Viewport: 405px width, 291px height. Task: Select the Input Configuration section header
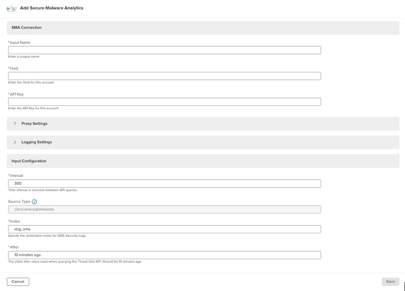(x=29, y=161)
